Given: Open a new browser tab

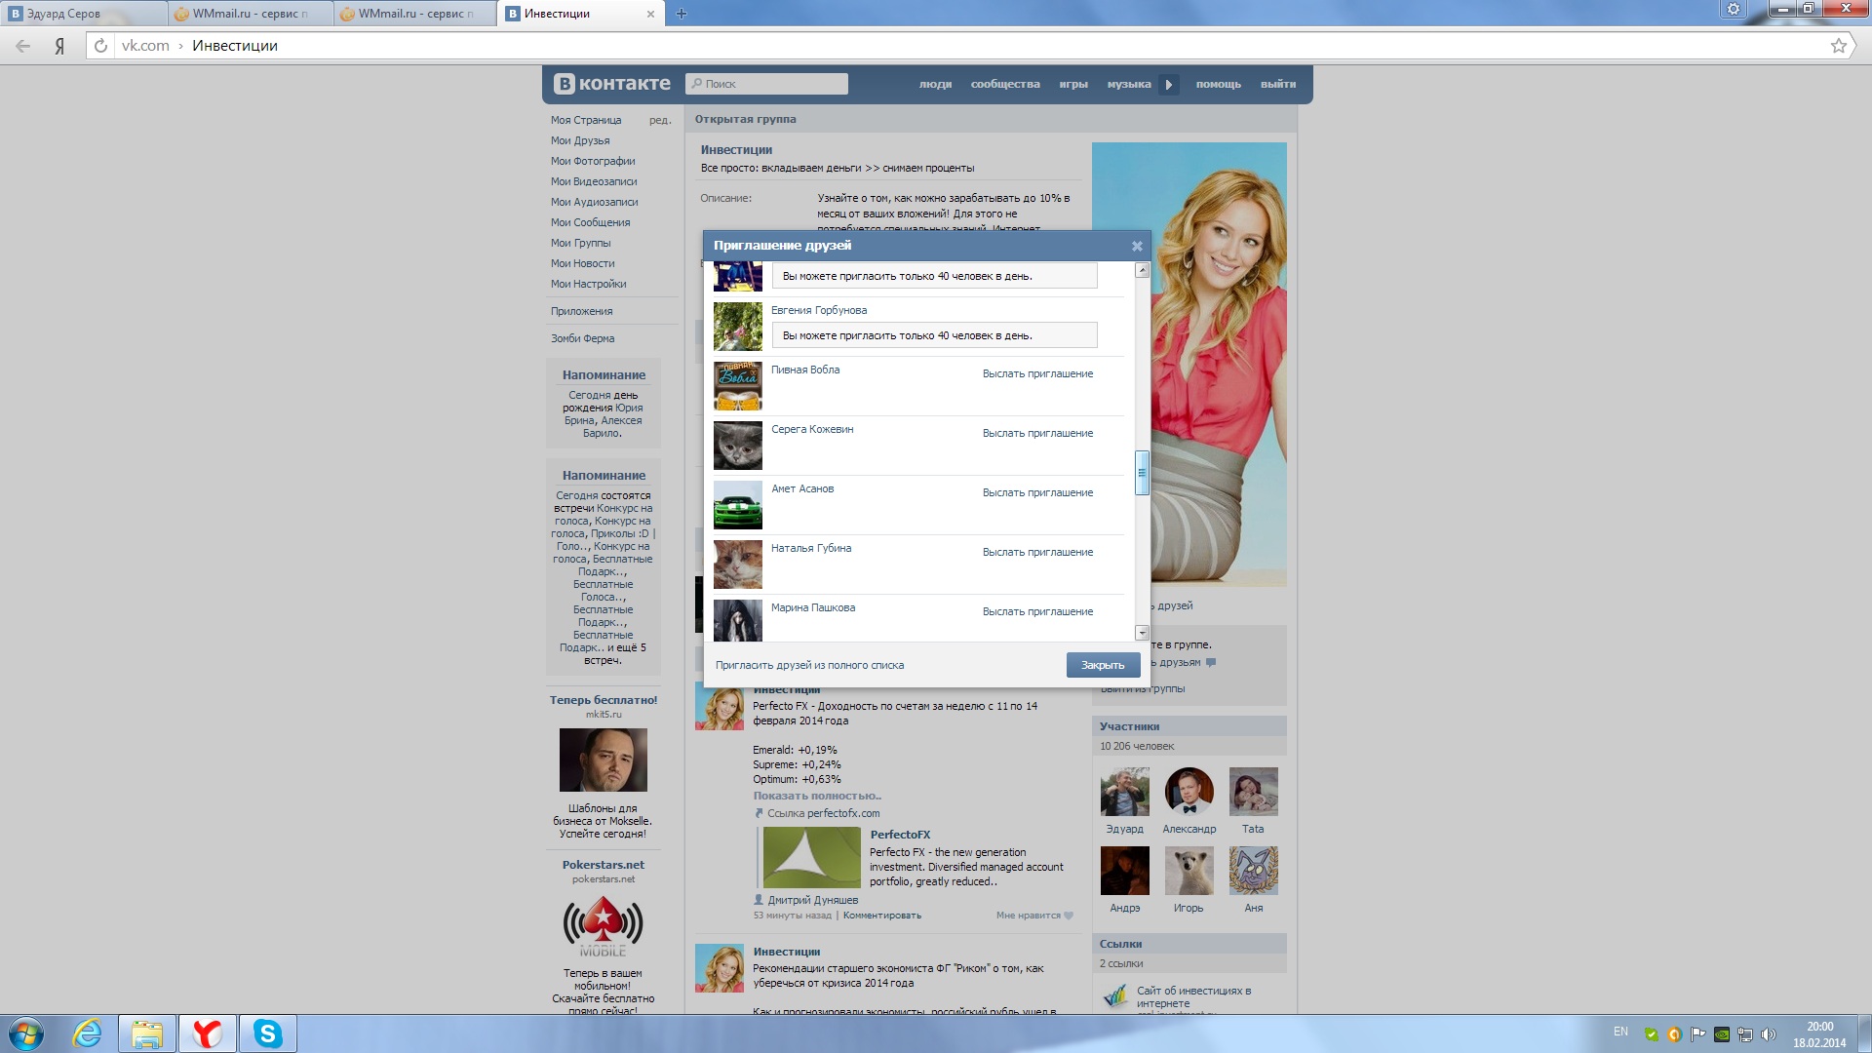Looking at the screenshot, I should click(682, 14).
